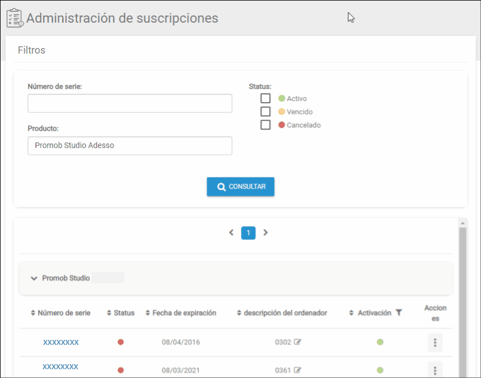Open the Producto field showing Promob Studio Adesso
The width and height of the screenshot is (481, 378).
pos(130,146)
